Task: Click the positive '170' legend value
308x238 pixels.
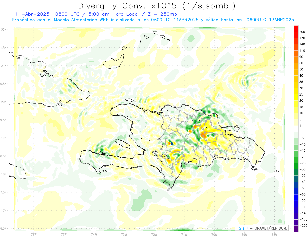Action: click(x=303, y=38)
